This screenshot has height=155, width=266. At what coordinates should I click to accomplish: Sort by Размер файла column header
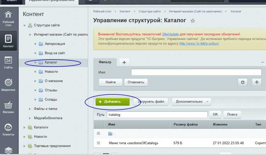click(x=189, y=125)
